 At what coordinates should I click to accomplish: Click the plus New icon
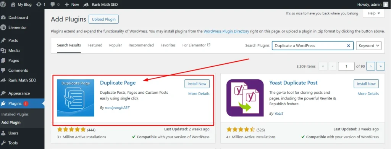click(66, 5)
